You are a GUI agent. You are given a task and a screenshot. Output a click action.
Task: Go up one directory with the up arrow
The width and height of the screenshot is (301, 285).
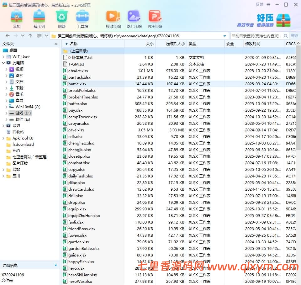click(x=30, y=36)
